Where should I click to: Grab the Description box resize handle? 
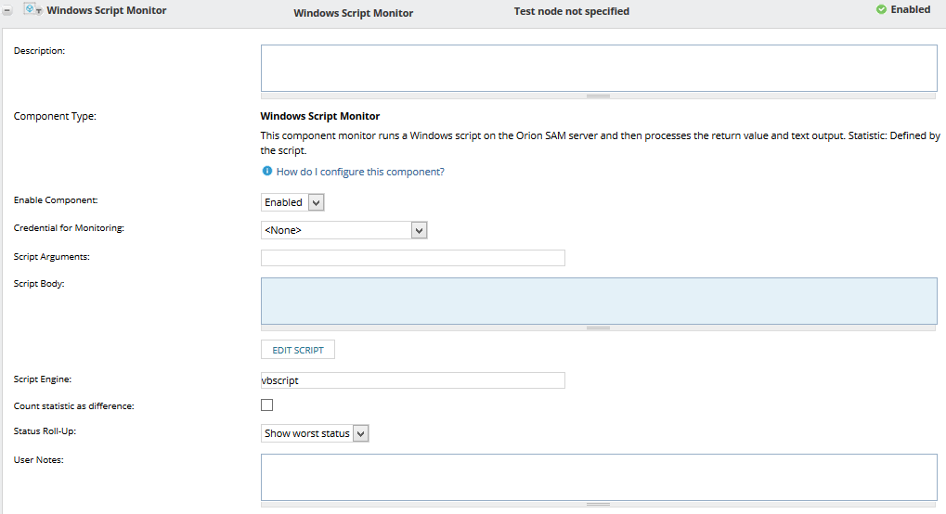click(599, 96)
